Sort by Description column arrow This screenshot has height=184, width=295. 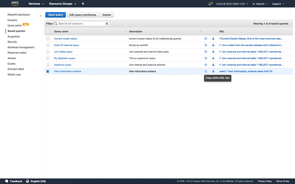pos(200,32)
